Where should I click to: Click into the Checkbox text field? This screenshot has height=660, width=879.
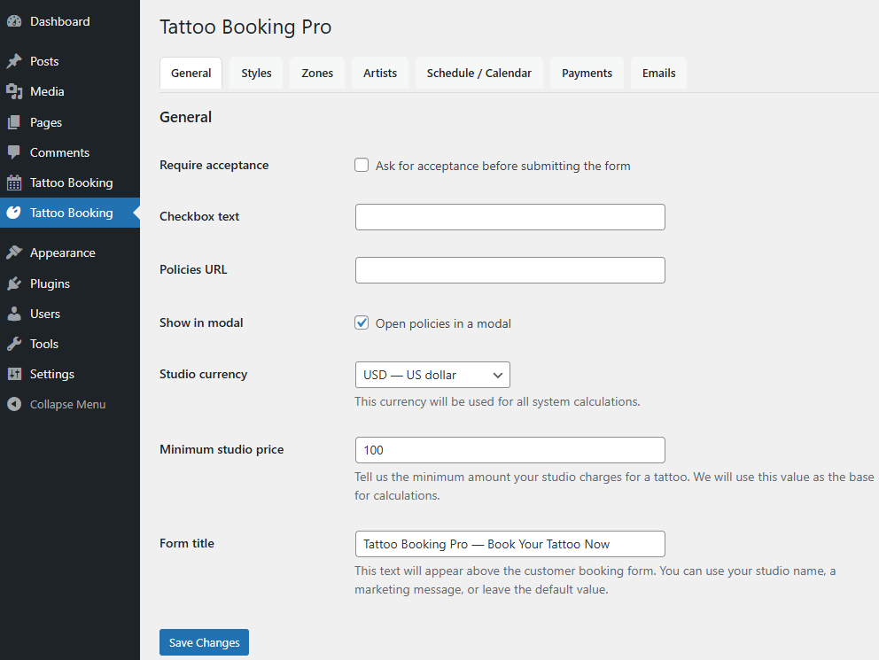pos(510,217)
